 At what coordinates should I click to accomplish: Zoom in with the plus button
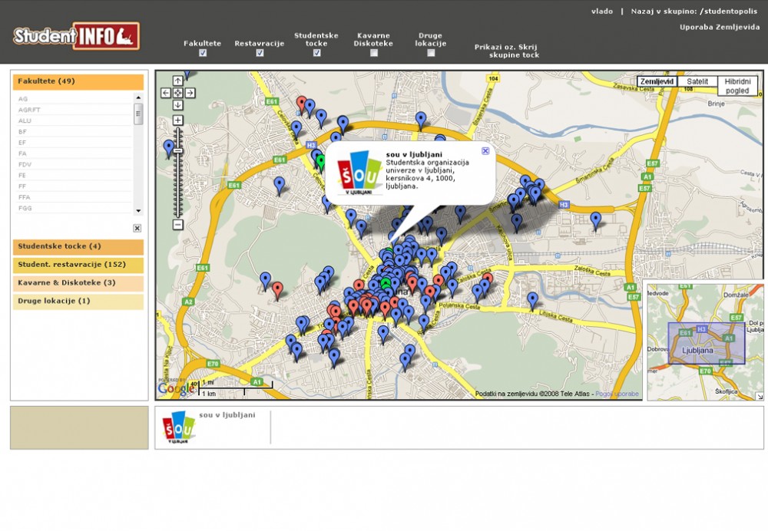click(177, 120)
